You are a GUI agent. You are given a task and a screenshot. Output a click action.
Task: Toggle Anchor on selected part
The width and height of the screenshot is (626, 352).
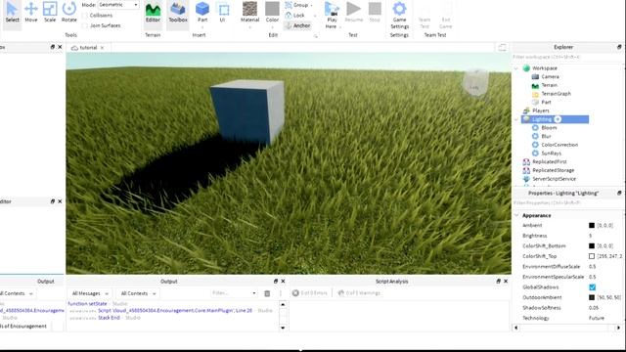(x=297, y=25)
